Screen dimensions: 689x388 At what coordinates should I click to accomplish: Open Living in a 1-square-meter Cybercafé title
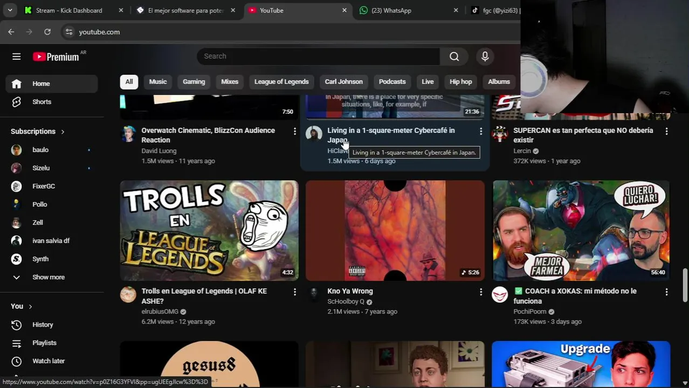click(391, 135)
